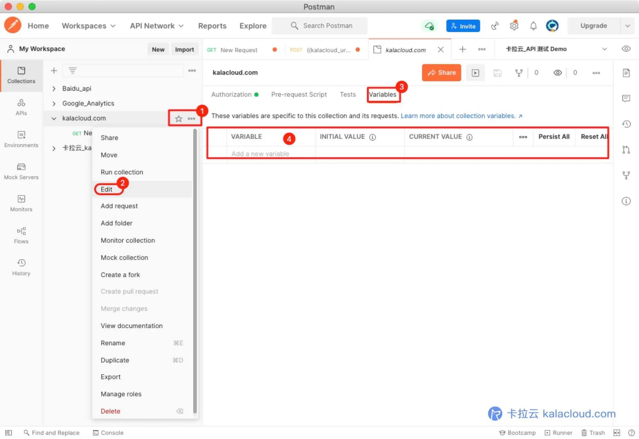Viewport: 639px width, 439px height.
Task: Expand the Baidu_api collection
Action: coord(54,89)
